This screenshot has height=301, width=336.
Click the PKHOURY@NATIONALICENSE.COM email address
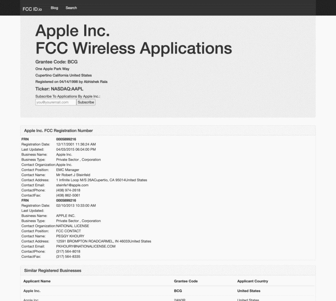pos(86,246)
